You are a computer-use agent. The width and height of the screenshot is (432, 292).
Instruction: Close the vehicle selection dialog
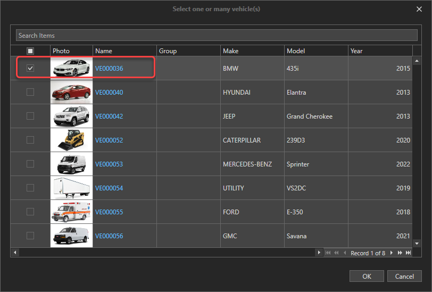coord(419,9)
